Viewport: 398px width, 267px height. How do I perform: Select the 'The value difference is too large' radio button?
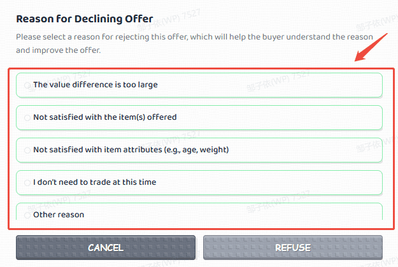point(27,85)
